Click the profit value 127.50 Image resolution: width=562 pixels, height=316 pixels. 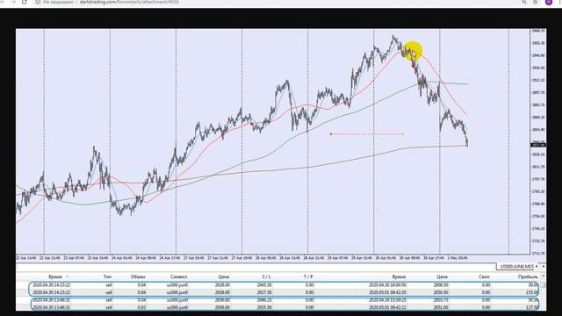533,307
